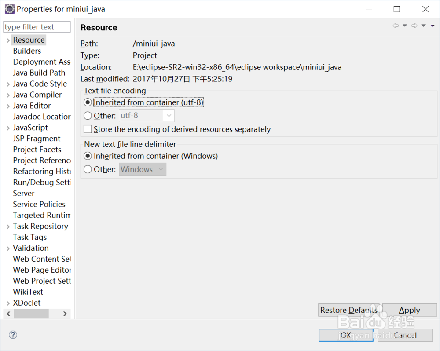Click right arrow of tree horizontal scrollbar
440x351 pixels.
[65, 314]
